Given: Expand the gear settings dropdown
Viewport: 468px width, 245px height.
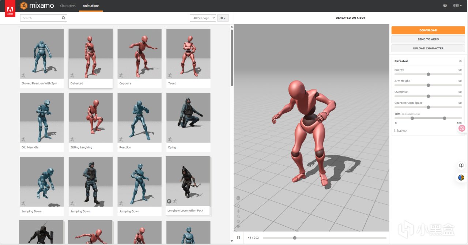Looking at the screenshot, I should coord(223,18).
